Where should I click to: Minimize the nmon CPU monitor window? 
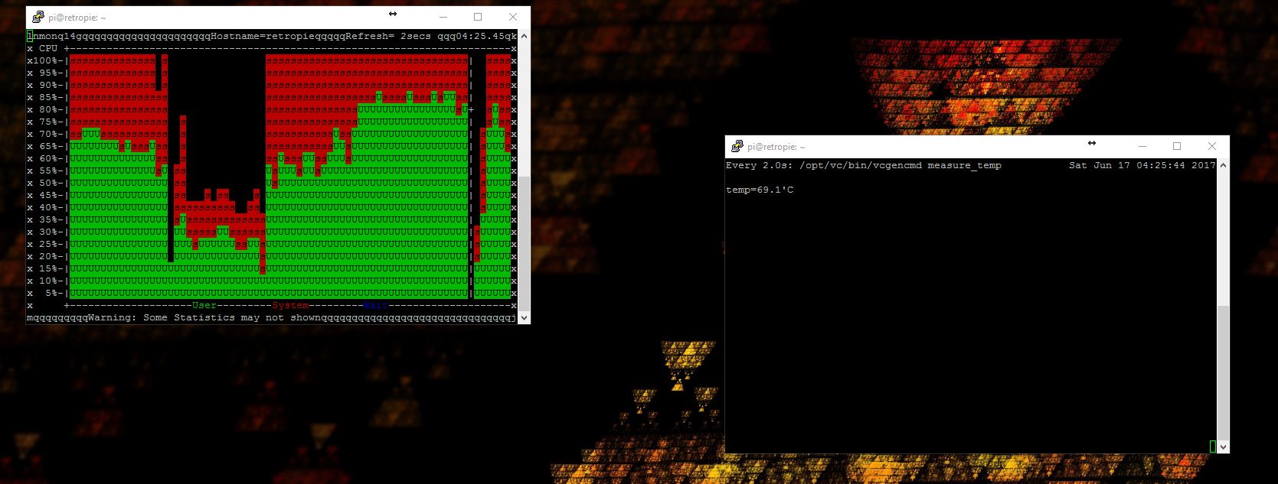coord(443,17)
